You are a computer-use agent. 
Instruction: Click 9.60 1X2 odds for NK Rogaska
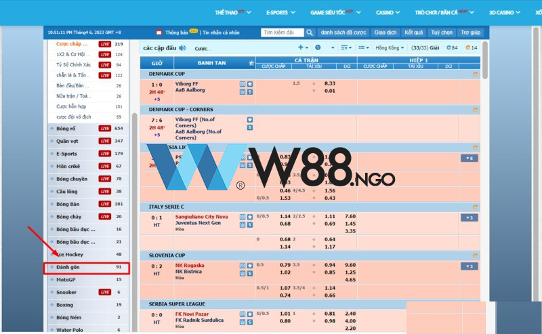tap(350, 265)
